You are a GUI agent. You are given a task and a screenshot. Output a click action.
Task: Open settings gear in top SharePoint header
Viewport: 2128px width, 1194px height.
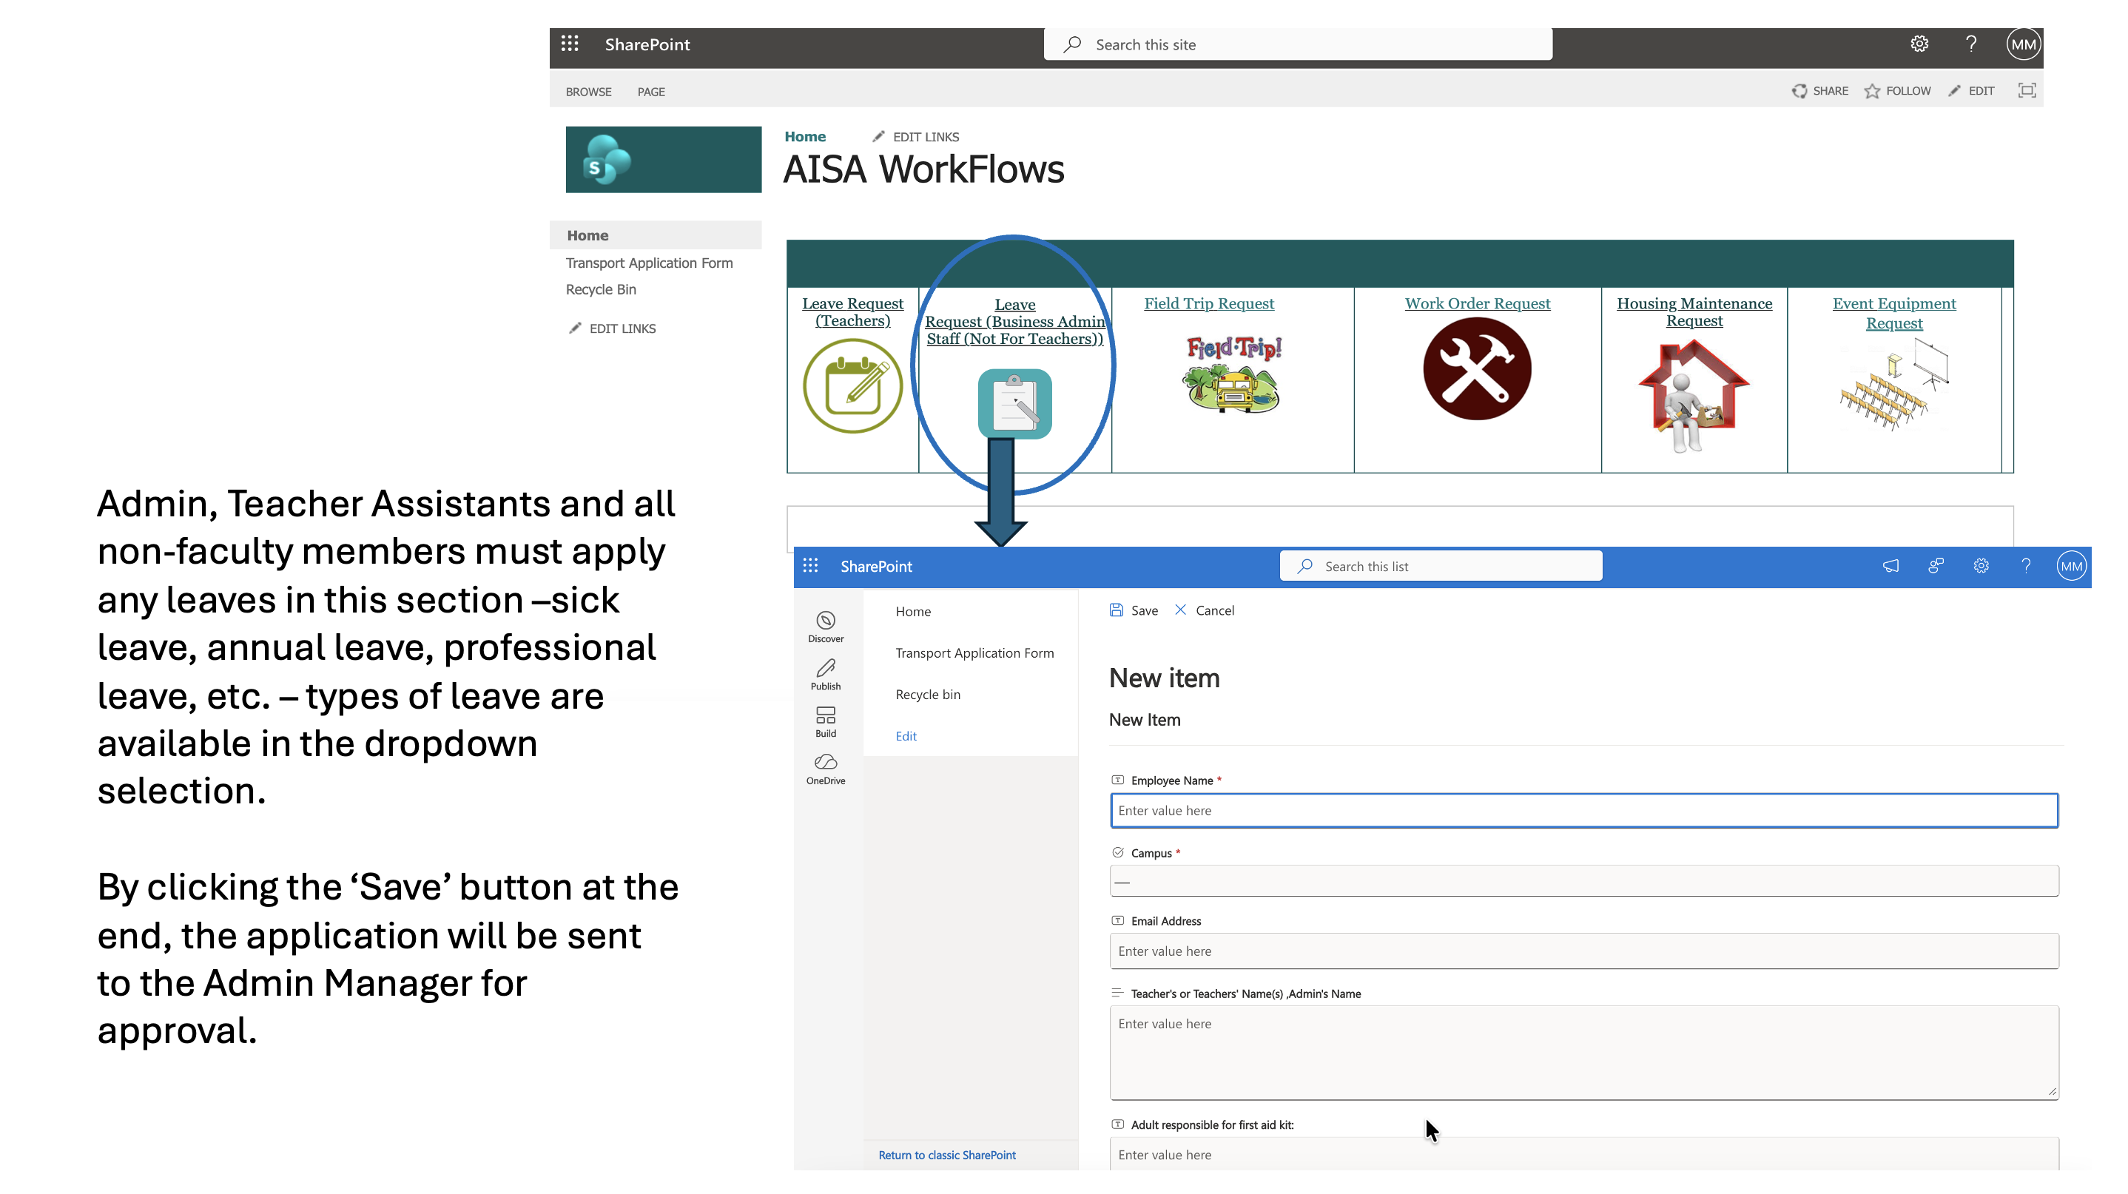coord(1919,44)
